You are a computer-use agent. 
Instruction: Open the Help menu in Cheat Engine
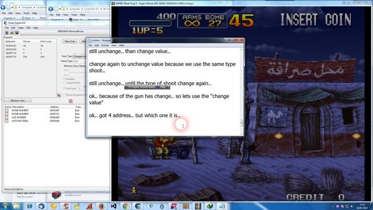(36, 28)
